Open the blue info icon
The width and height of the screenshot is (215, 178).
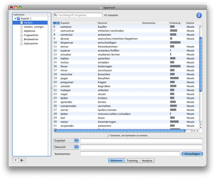199,15
